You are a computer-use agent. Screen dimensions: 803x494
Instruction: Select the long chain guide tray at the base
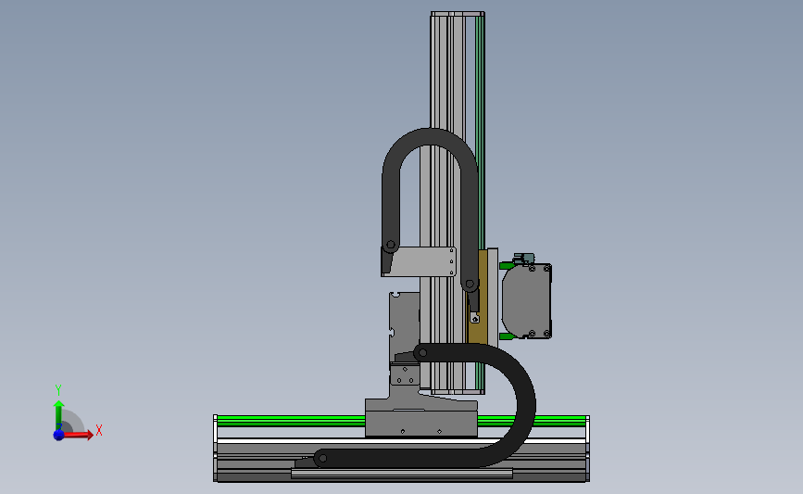(402, 474)
